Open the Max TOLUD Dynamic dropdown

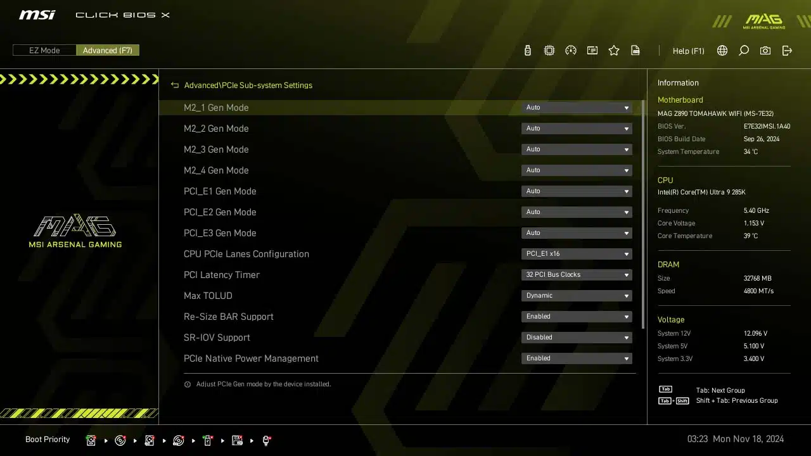pyautogui.click(x=577, y=296)
